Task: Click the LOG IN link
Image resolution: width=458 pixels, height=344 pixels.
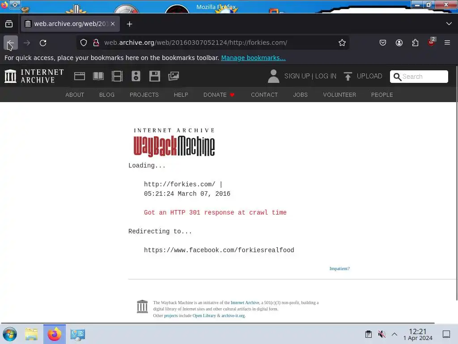Action: pyautogui.click(x=326, y=76)
